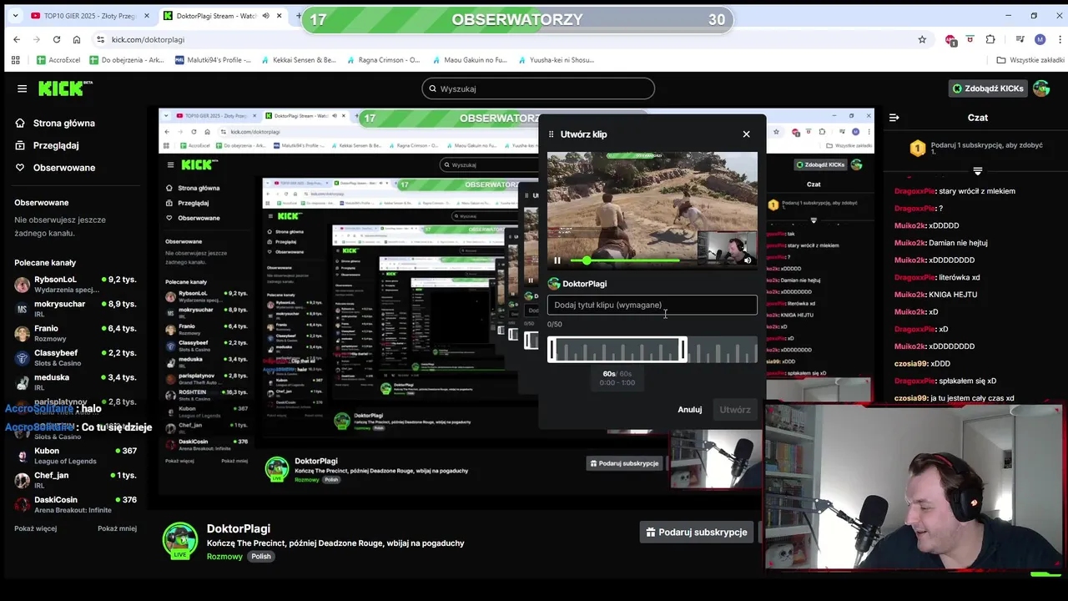
Task: Open Classybeef channel in main sidebar
Action: 75,358
